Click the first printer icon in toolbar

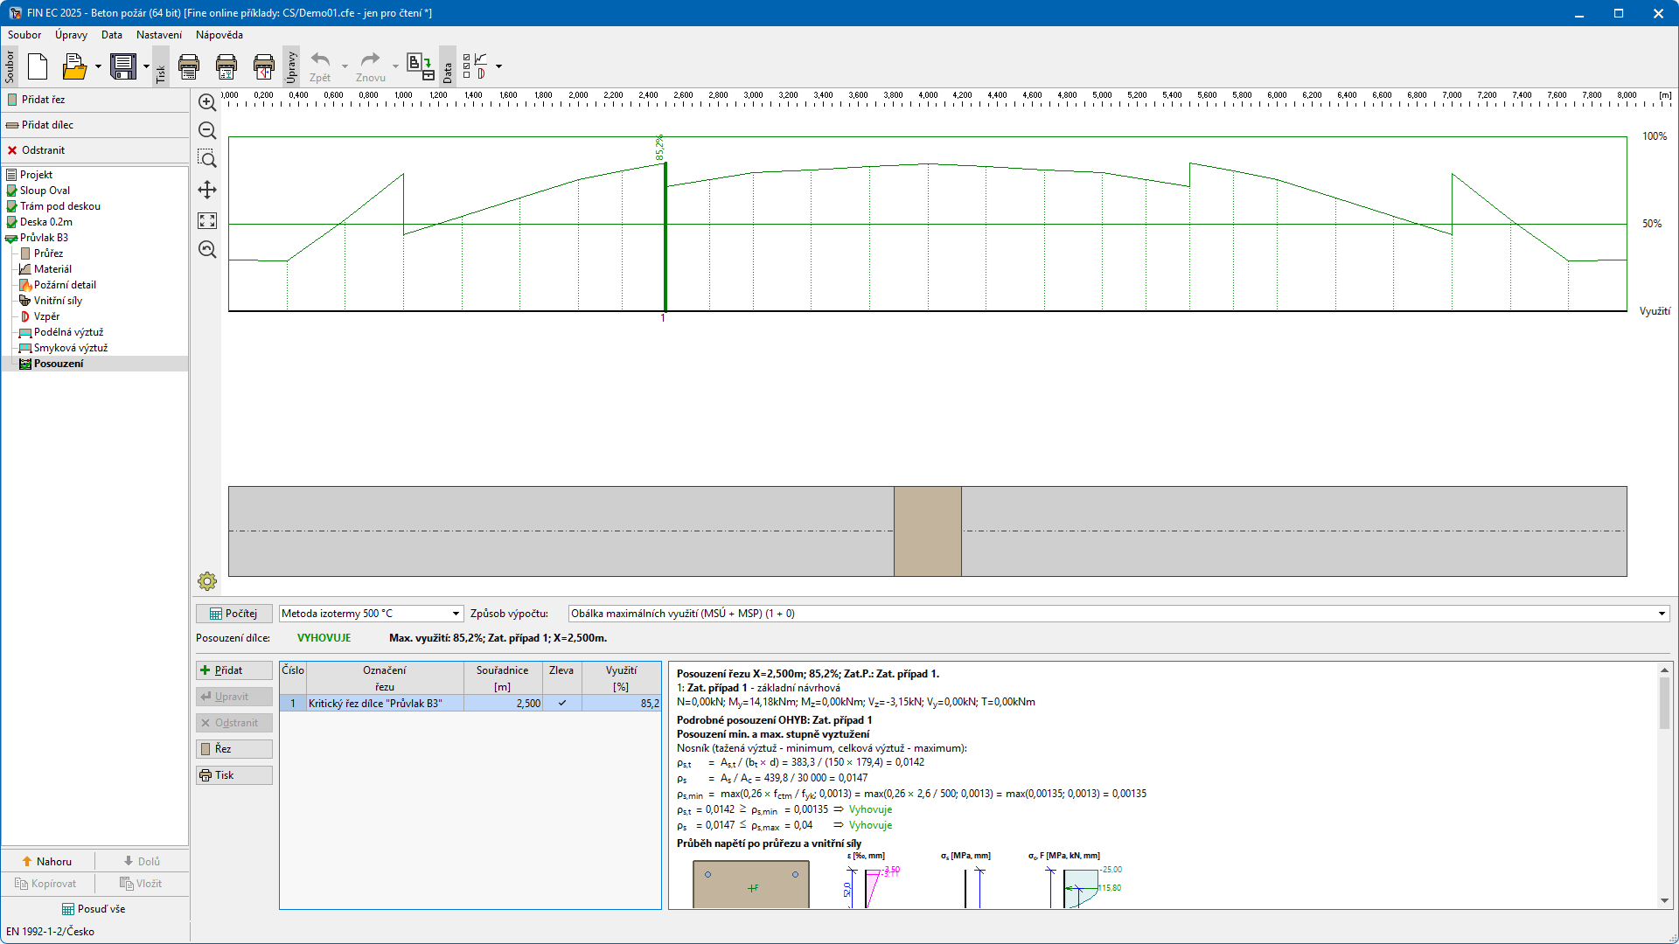[x=189, y=66]
